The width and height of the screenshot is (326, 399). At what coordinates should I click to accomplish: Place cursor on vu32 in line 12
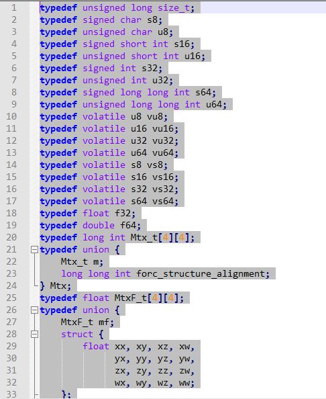pyautogui.click(x=162, y=140)
